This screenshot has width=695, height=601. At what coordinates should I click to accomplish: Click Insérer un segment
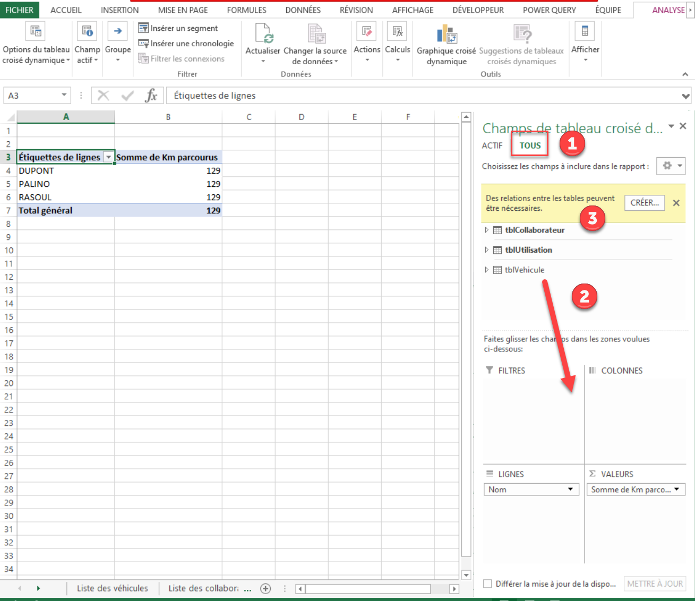(x=178, y=28)
